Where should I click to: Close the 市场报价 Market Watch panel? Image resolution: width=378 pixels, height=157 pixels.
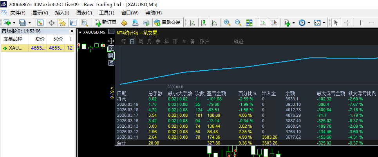pos(72,31)
